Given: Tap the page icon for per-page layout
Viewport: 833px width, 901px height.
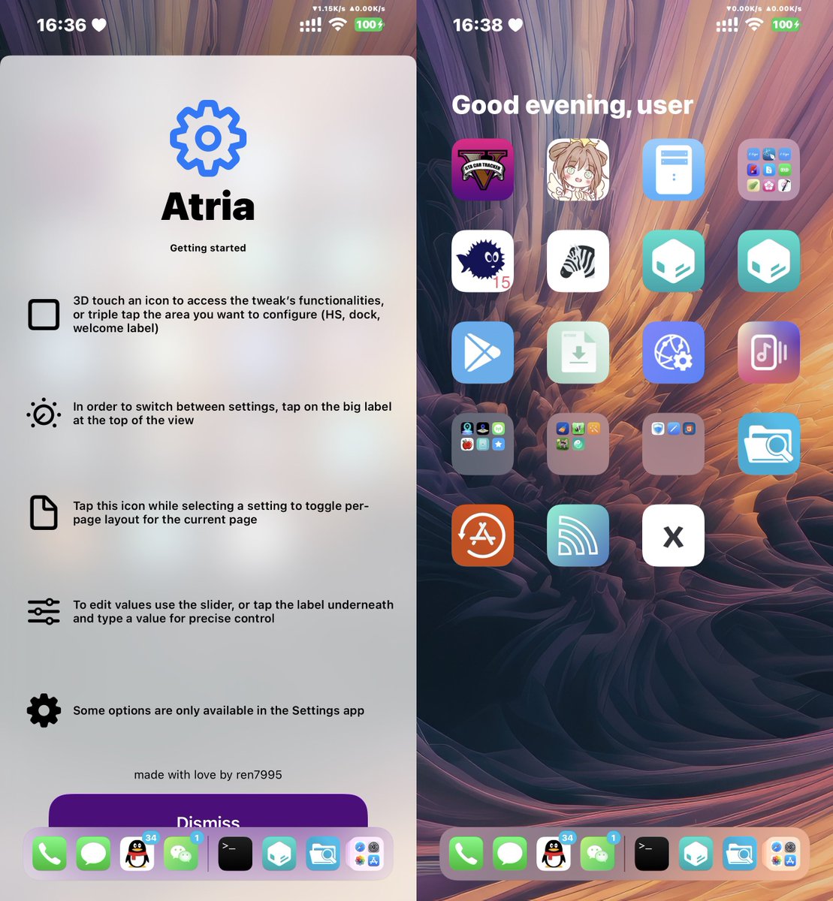Looking at the screenshot, I should point(44,513).
